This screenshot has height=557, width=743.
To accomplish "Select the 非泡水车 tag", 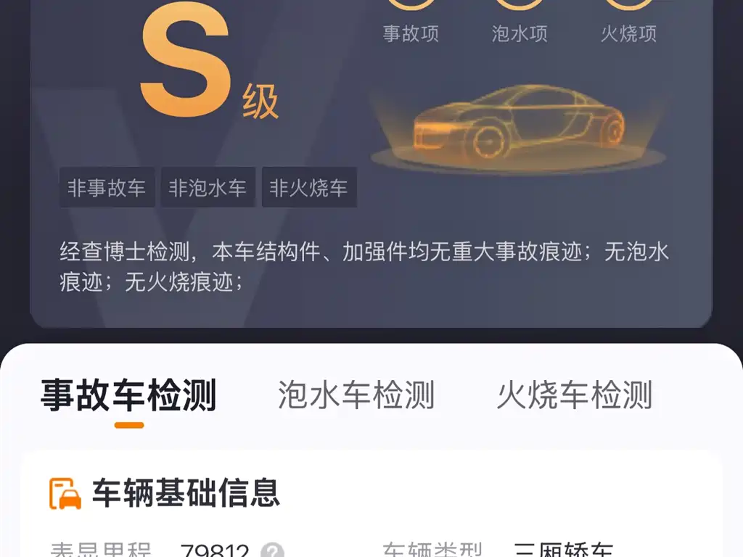I will 208,188.
